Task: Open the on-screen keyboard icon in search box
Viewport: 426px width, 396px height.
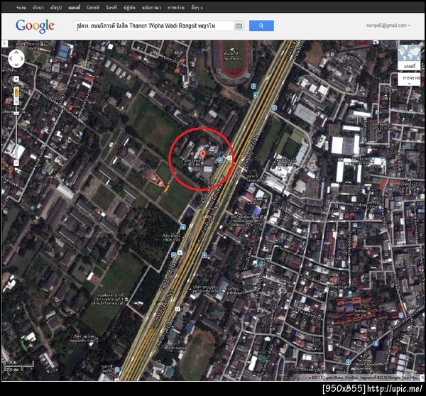Action: (x=239, y=26)
